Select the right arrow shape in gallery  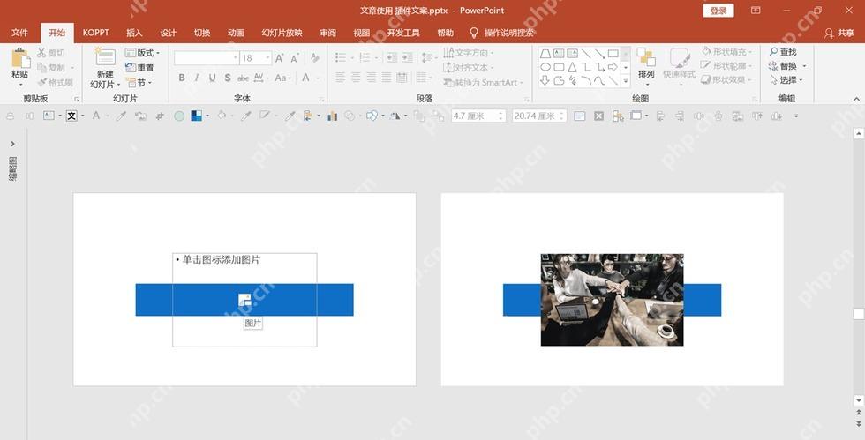tap(613, 67)
